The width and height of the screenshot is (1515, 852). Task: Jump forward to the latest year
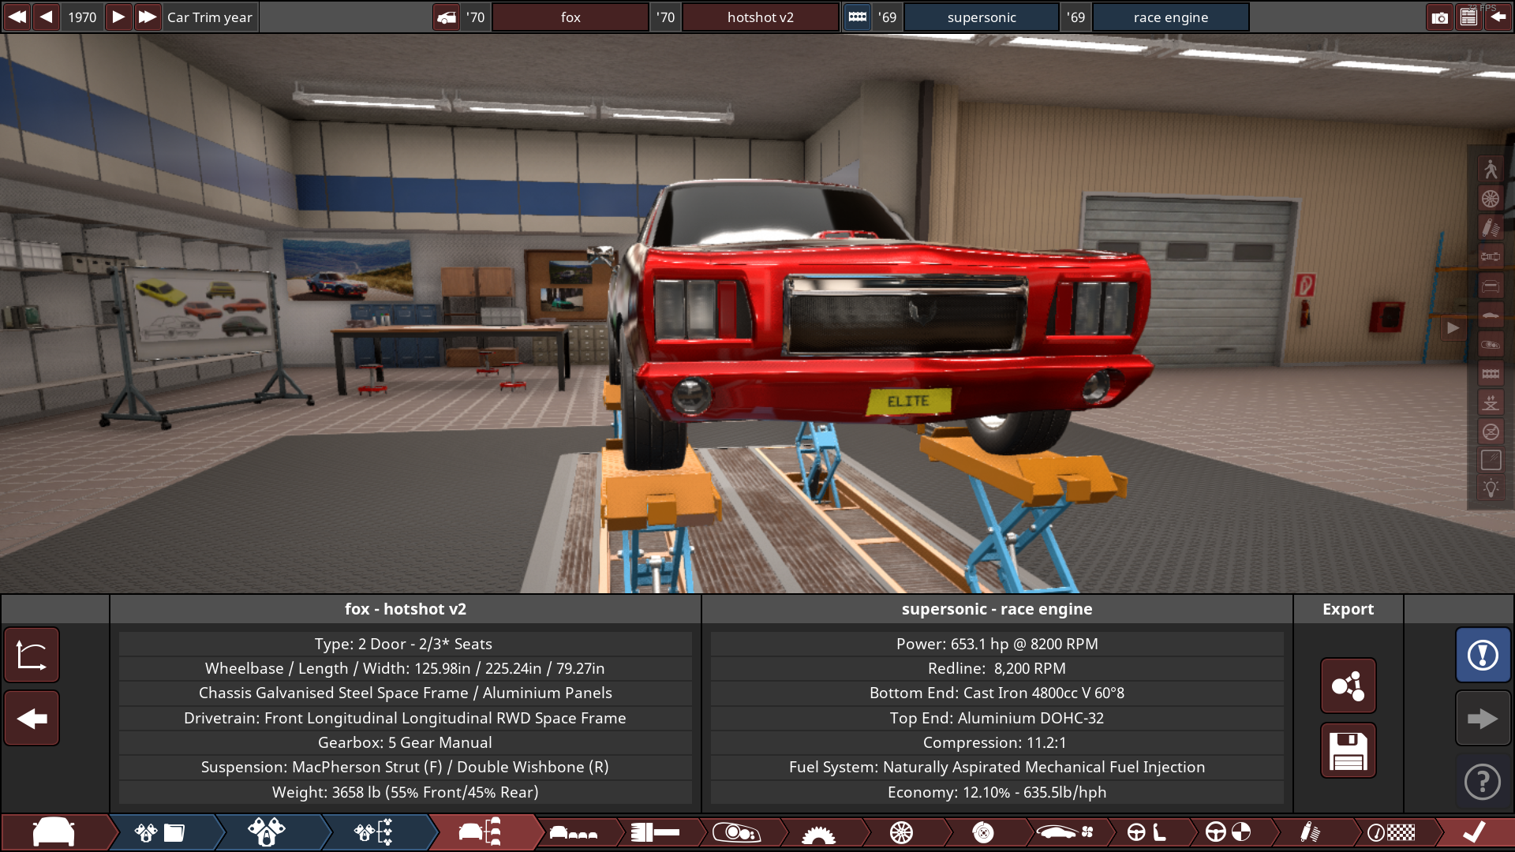click(148, 17)
